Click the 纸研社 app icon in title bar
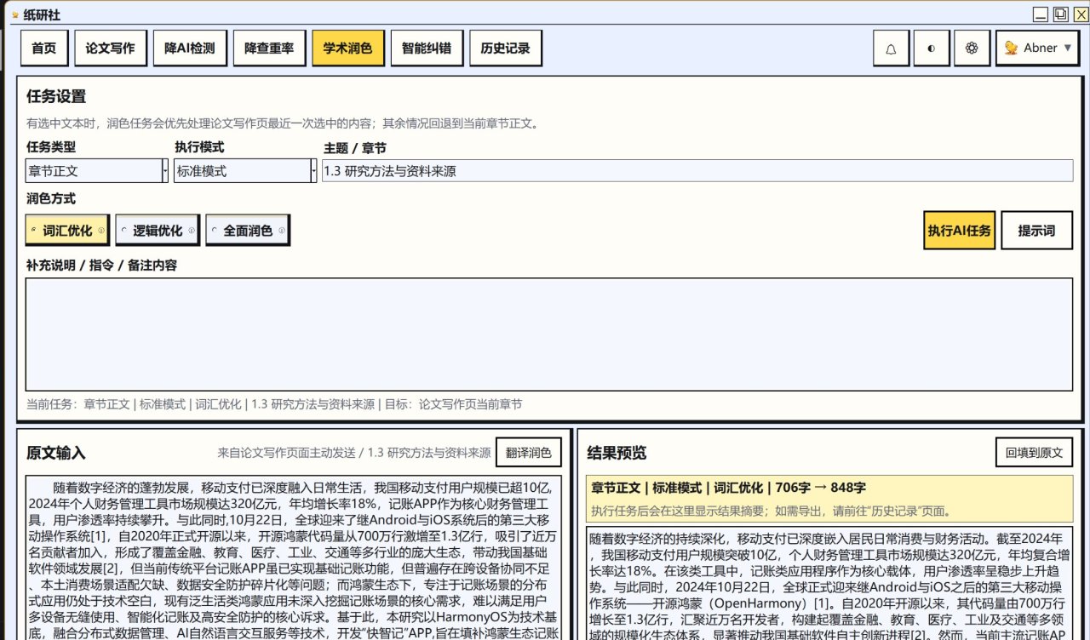Image resolution: width=1090 pixels, height=640 pixels. (14, 14)
